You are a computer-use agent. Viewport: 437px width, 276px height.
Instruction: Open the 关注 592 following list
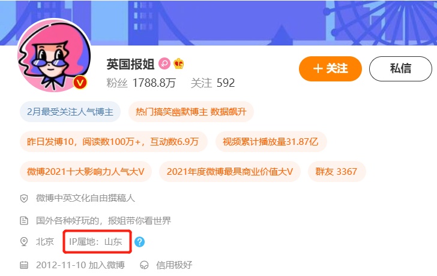tap(212, 83)
